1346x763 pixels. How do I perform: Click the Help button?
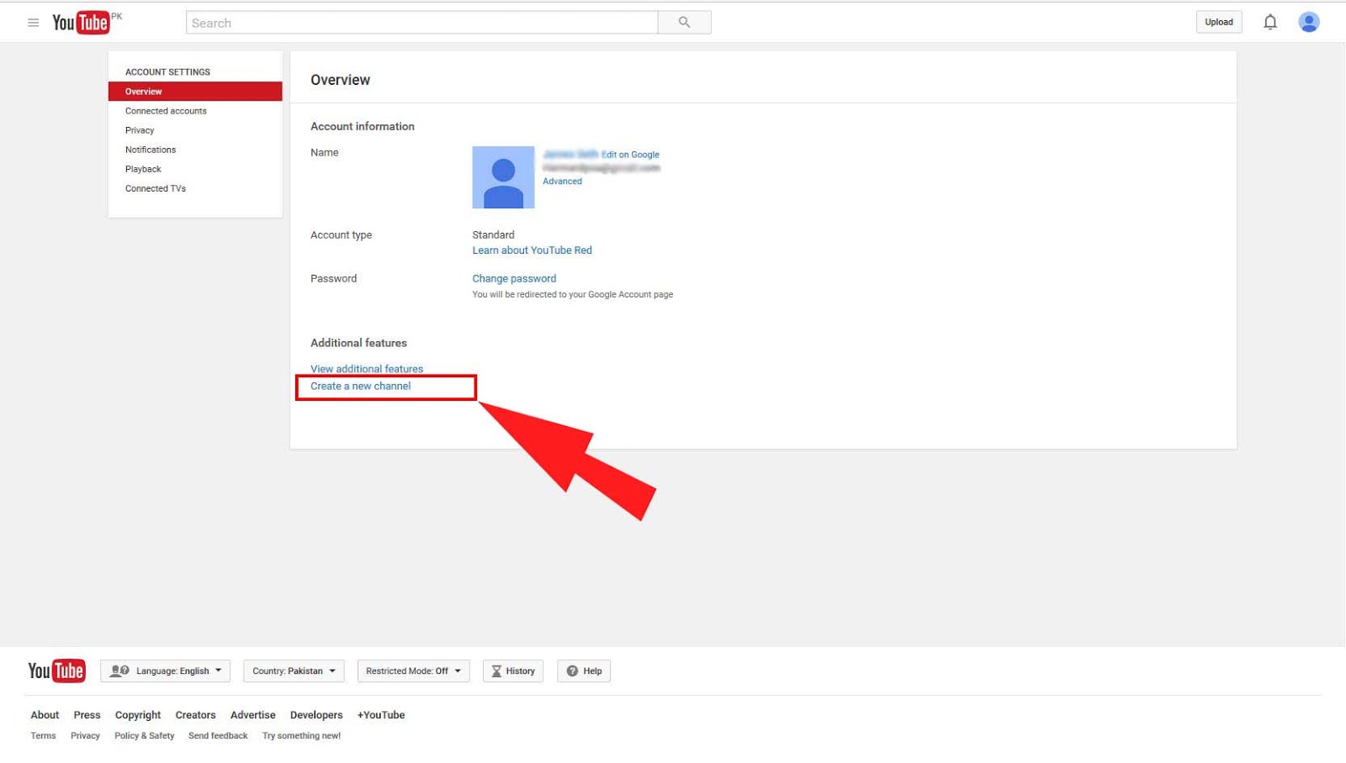584,671
